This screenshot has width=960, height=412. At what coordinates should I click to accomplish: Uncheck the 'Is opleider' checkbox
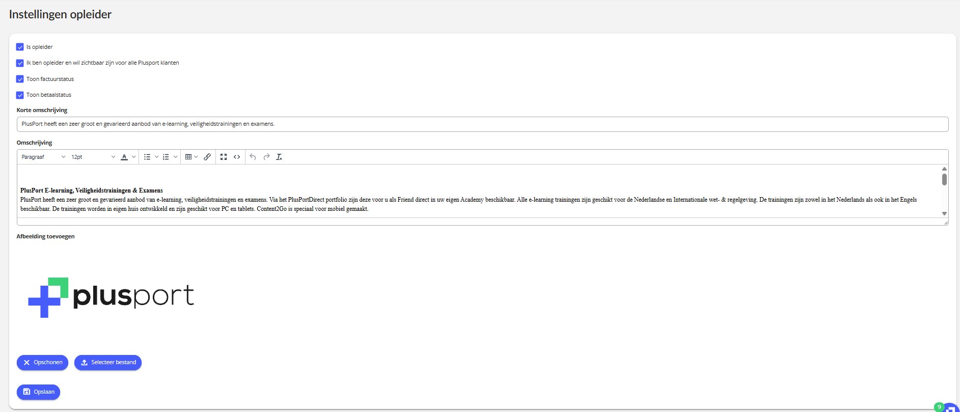point(20,47)
